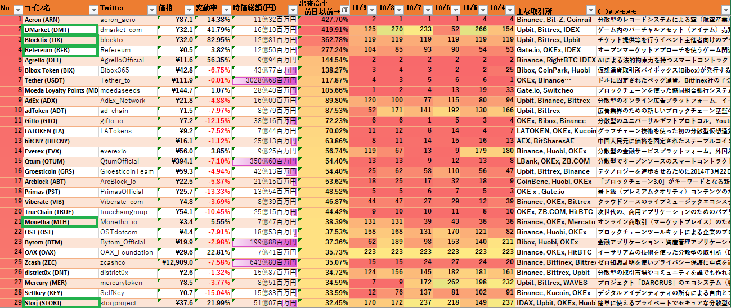Image resolution: width=731 pixels, height=308 pixels.
Task: Open the 10/9 column filter button
Action: (x=373, y=10)
